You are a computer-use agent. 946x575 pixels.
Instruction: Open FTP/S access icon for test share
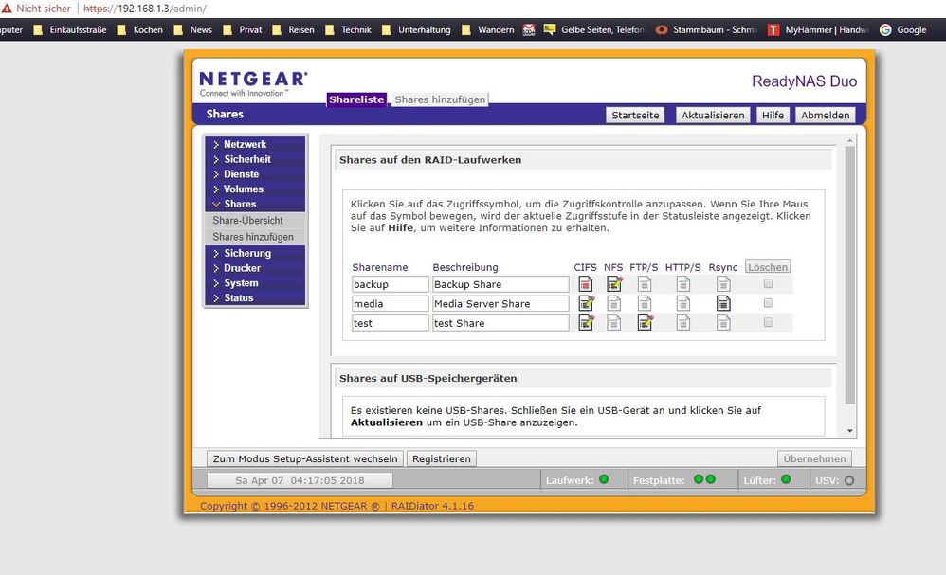(x=645, y=323)
